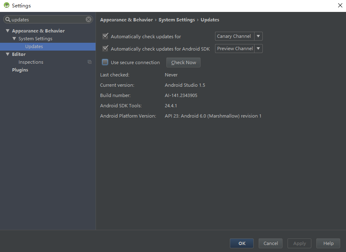Click the Settings window title text
Screen dimensions: 346x252
pyautogui.click(x=21, y=5)
